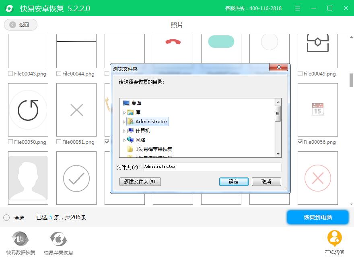Image resolution: width=354 pixels, height=257 pixels.
Task: Expand the 网络 tree node
Action: coord(124,140)
